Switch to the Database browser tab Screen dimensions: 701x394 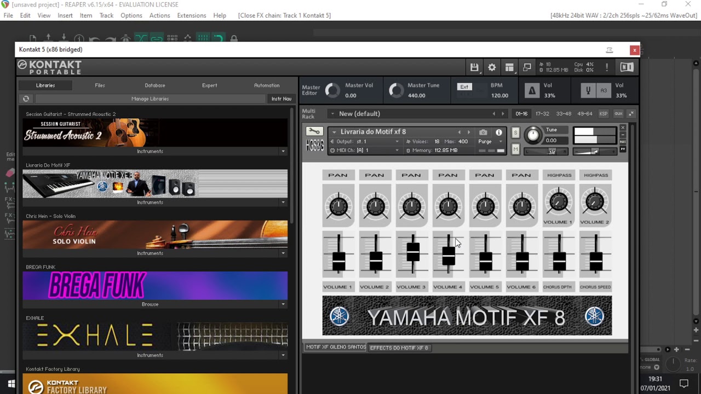pos(155,85)
